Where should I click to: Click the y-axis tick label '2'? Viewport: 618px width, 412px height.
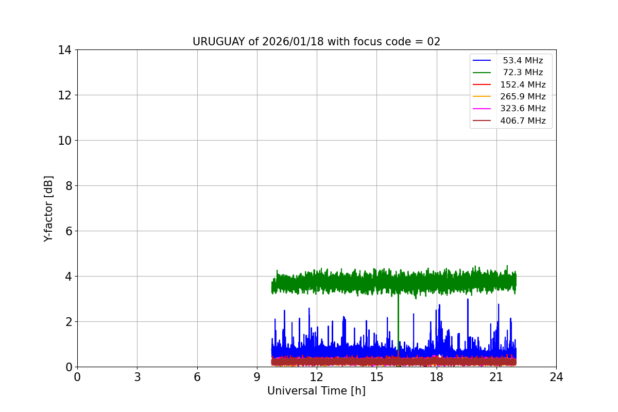tap(68, 322)
